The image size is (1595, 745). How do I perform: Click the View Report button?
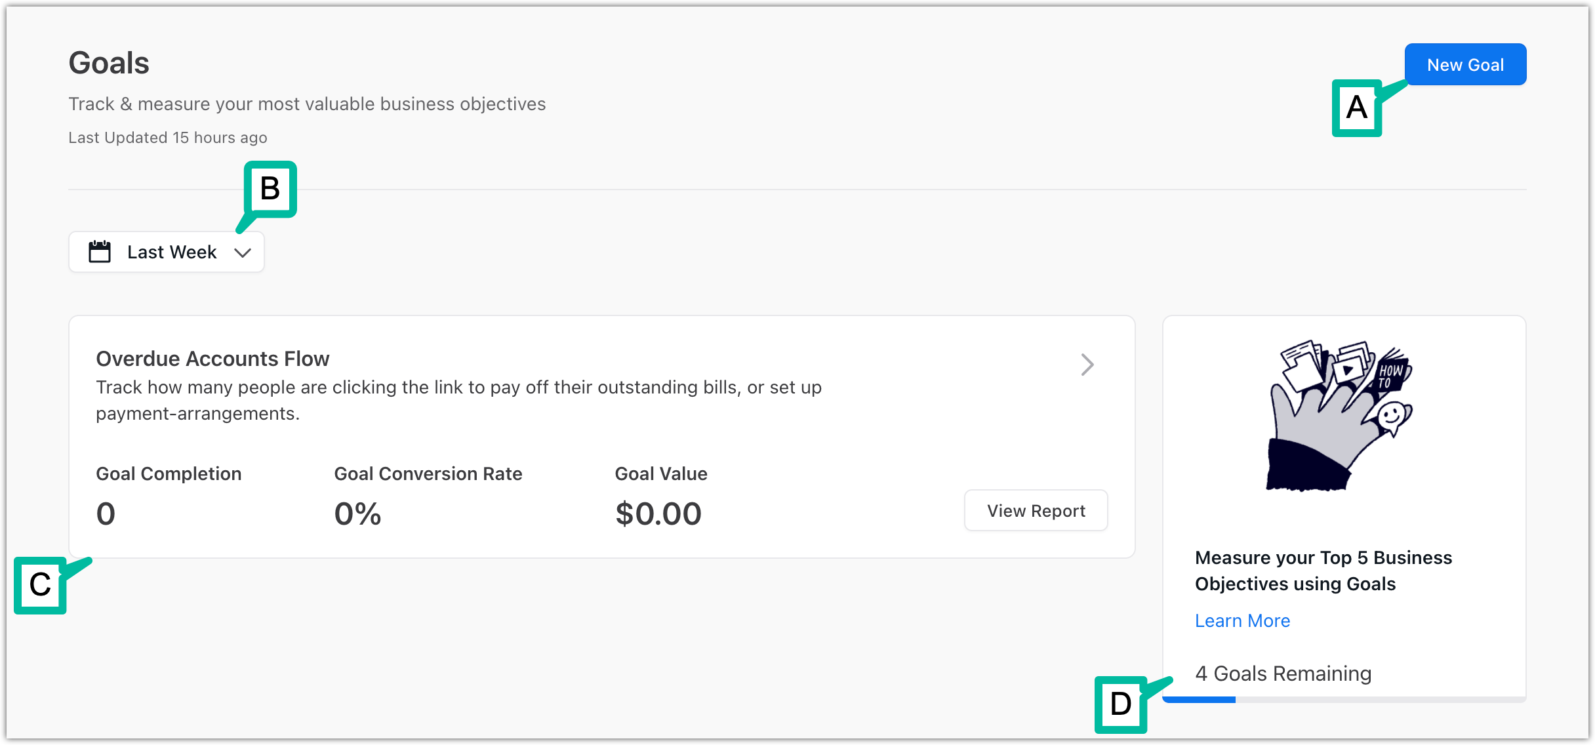[x=1036, y=510]
